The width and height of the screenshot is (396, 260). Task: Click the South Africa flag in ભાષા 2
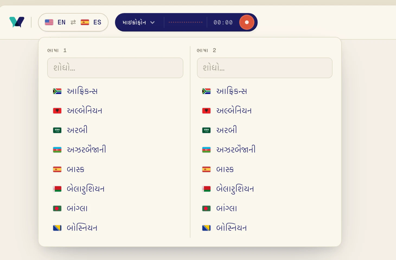pos(206,91)
